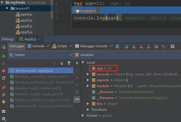This screenshot has height=122, width=181.
Task: Click the Pause program icon
Action: click(4, 64)
